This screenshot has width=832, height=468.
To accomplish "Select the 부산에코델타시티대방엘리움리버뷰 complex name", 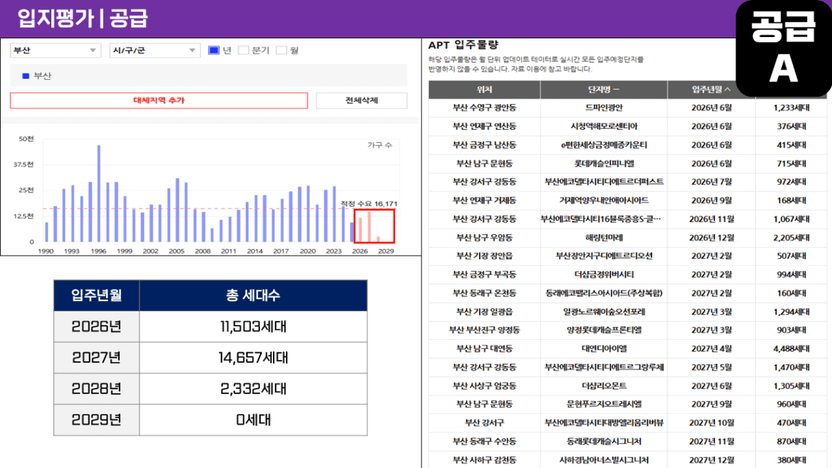I will tap(604, 423).
